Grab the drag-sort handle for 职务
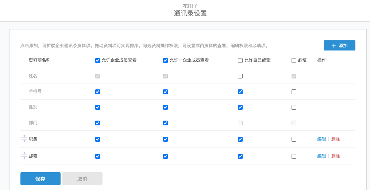This screenshot has width=370, height=190. pos(24,139)
